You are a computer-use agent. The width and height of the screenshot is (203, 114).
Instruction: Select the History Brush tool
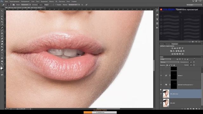(x=2, y=36)
